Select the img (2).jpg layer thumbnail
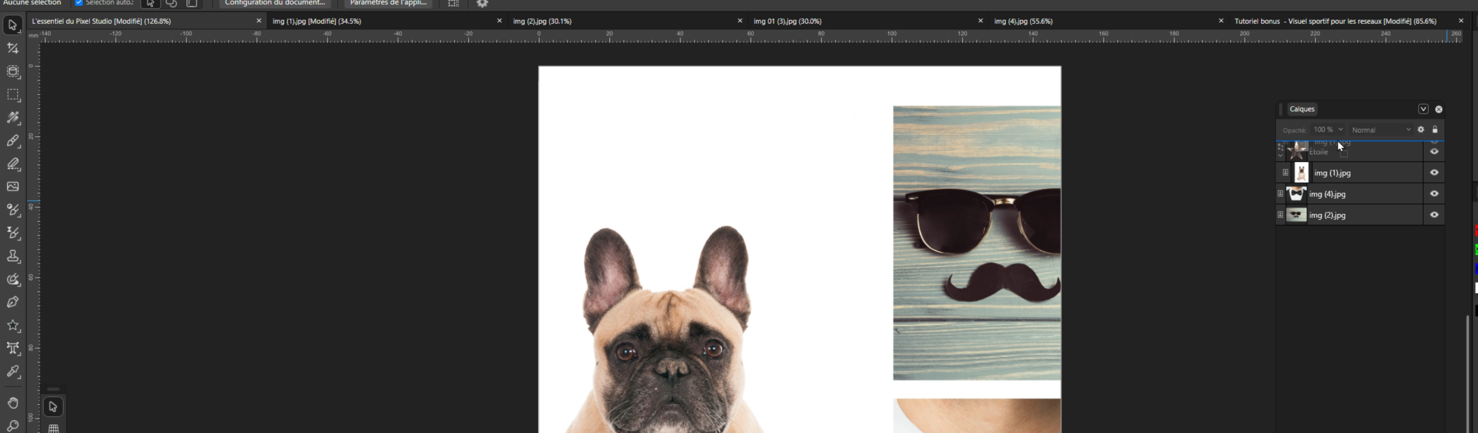This screenshot has height=433, width=1478. [1296, 215]
